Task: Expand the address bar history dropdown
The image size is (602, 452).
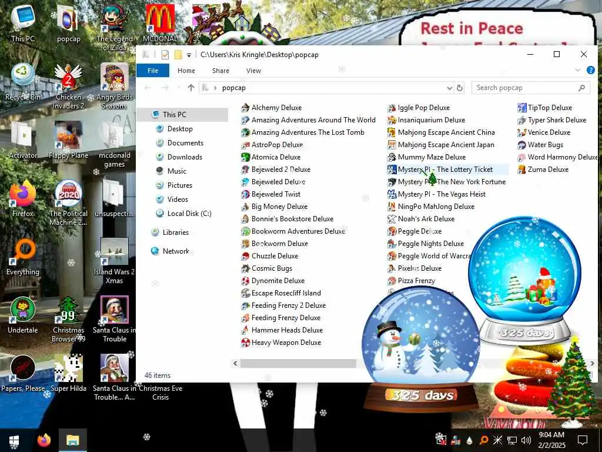Action: click(x=449, y=88)
